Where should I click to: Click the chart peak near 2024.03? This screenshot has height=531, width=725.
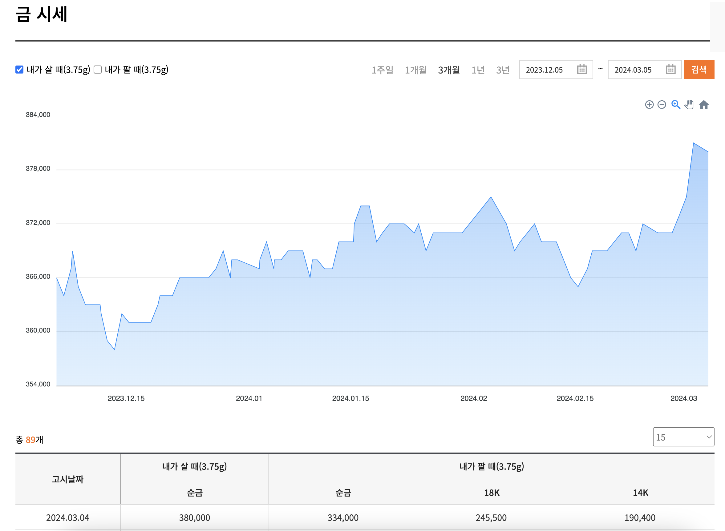(x=694, y=143)
